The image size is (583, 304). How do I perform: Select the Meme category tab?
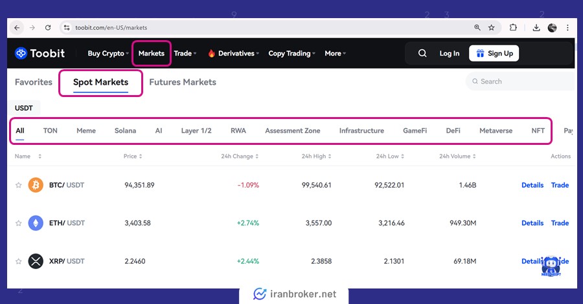(86, 131)
